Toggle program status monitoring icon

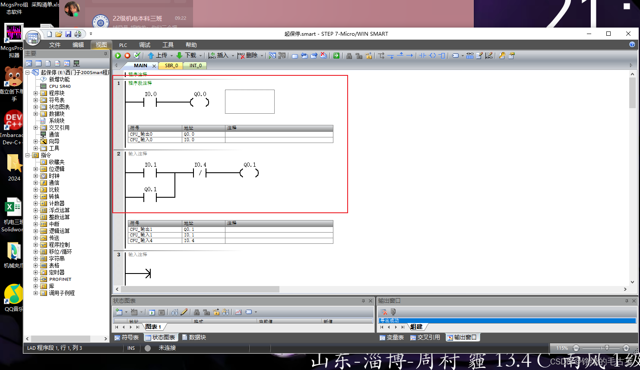point(272,56)
